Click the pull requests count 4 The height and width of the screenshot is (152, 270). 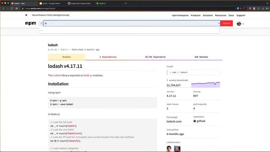click(x=194, y=109)
